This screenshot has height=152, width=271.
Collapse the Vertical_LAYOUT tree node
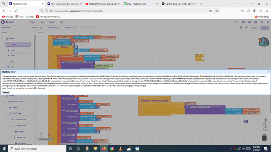coord(4,102)
